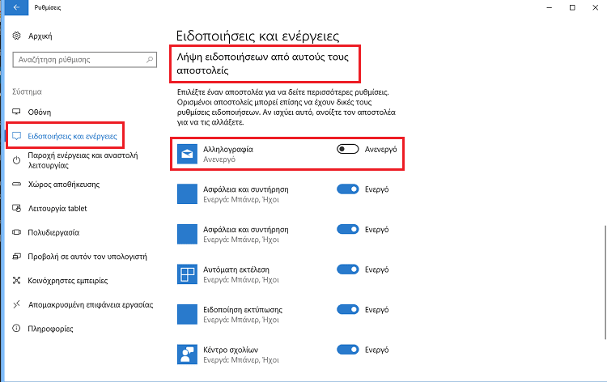
Task: Click the Κέντρο σχολίων app icon
Action: click(x=187, y=354)
